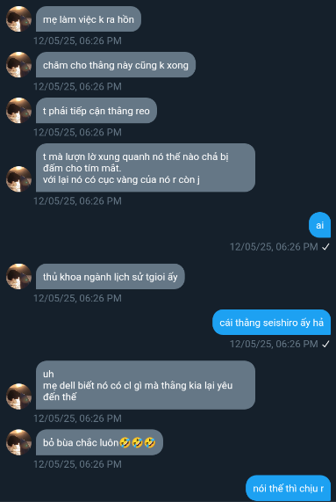This screenshot has width=336, height=502.
Task: Select the blue 'ai' message bubble
Action: 319,225
